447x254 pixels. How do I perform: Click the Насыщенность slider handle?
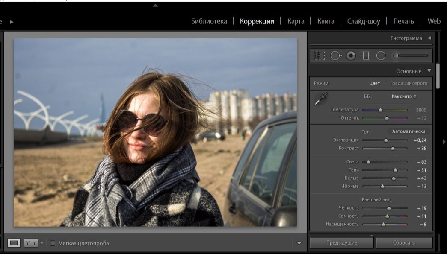coord(383,225)
